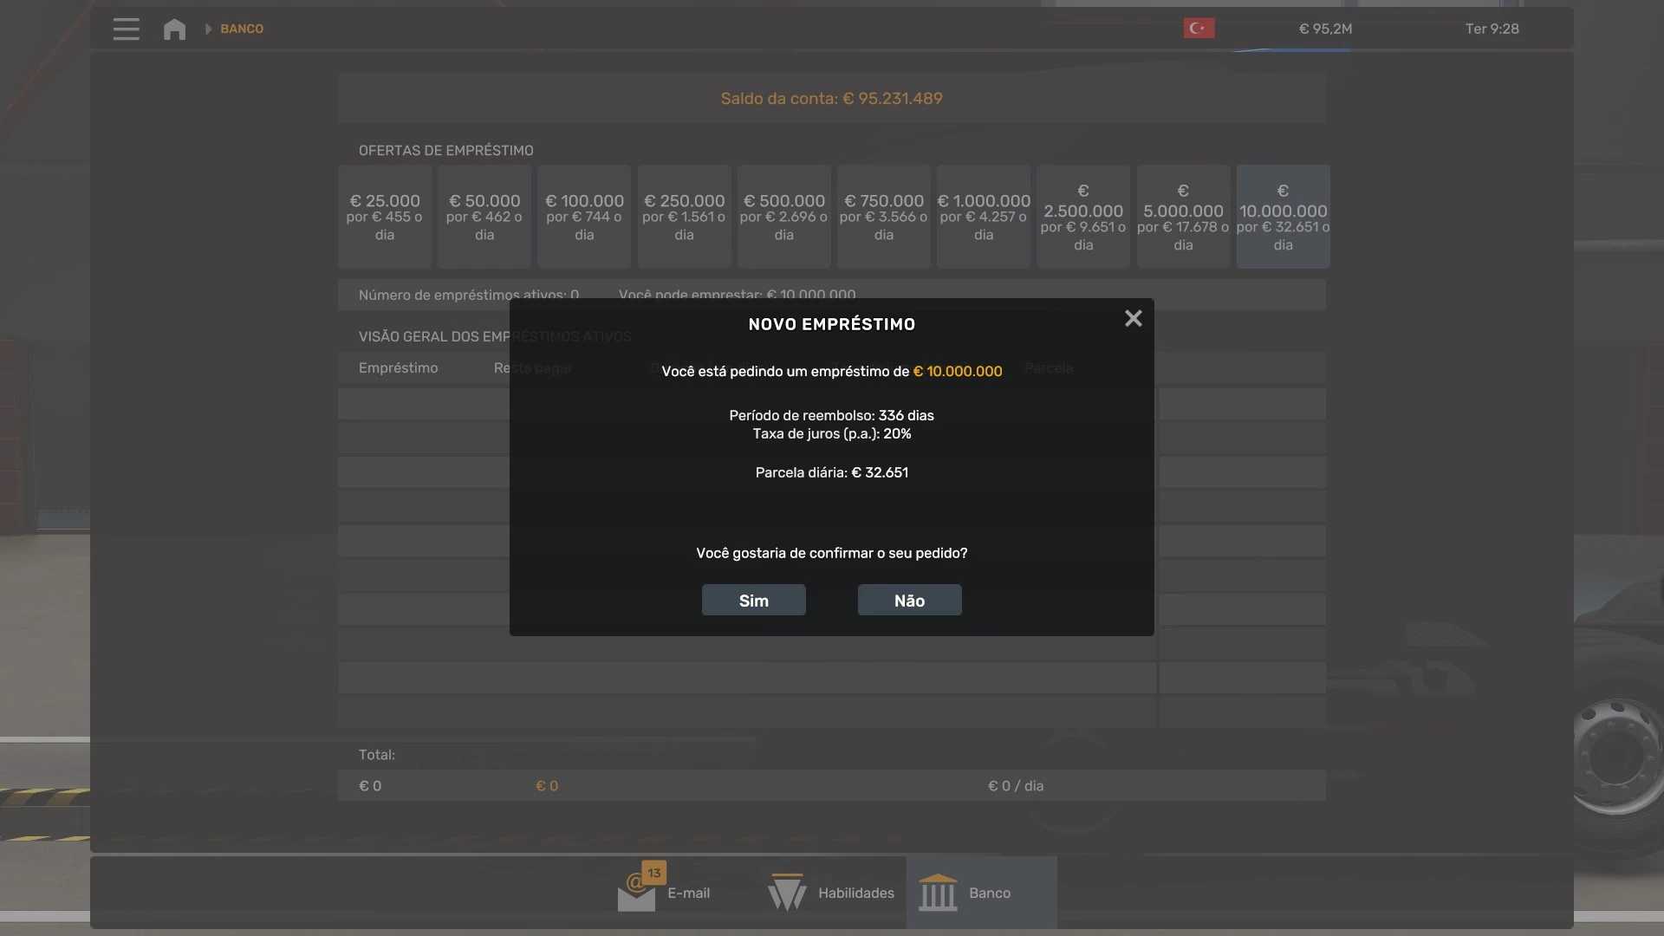Viewport: 1664px width, 936px height.
Task: Decline loan with Não button
Action: click(x=909, y=600)
